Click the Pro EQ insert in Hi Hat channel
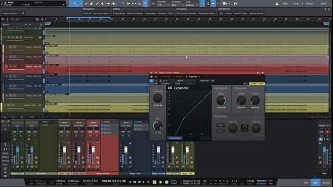This screenshot has width=333, height=187. click(109, 126)
